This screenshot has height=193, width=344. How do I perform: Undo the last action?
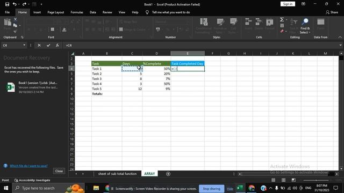15,4
